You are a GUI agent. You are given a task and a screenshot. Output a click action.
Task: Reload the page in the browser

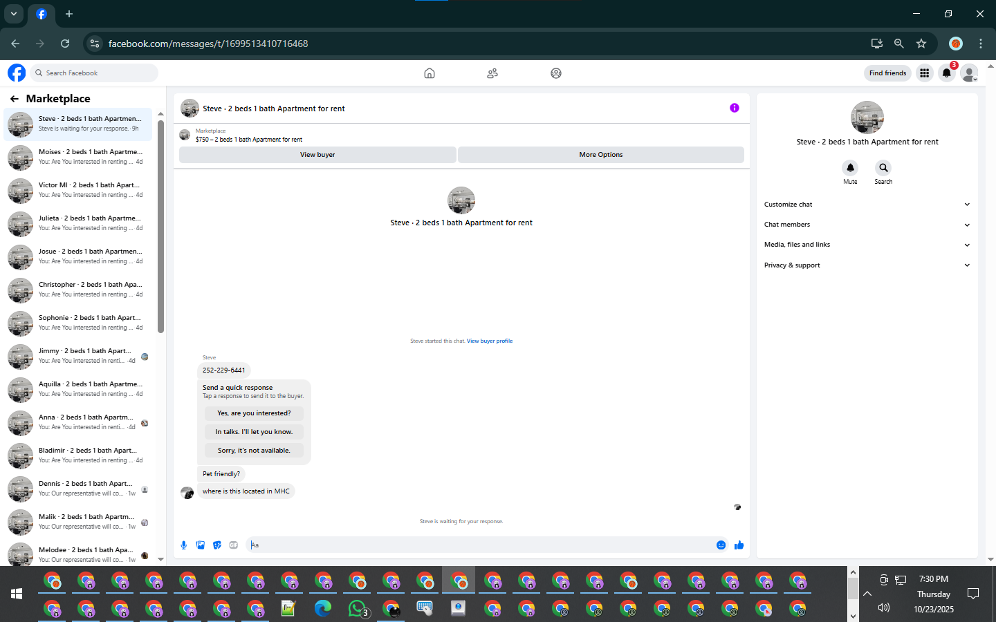tap(65, 44)
